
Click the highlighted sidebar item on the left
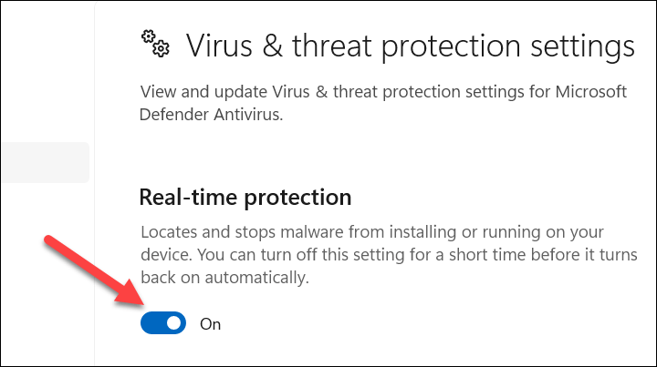pyautogui.click(x=44, y=162)
